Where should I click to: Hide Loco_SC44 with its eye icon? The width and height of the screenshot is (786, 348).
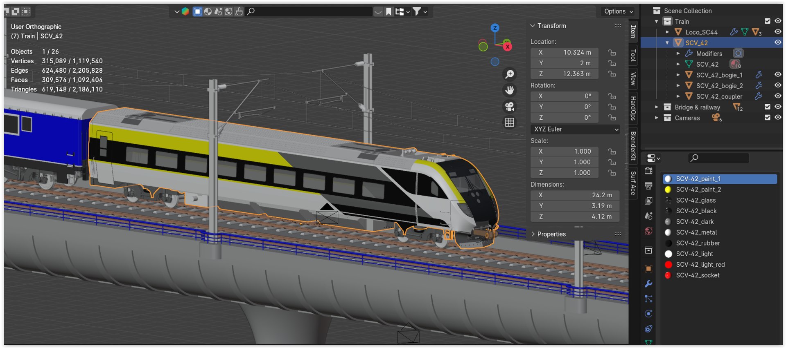pos(778,32)
